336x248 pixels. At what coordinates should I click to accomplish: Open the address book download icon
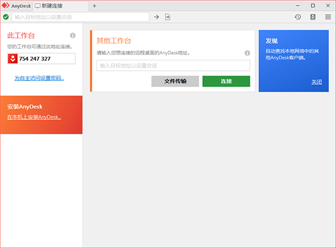[313, 17]
